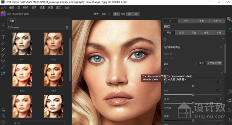Screen dimensions: 232x125
Task: Open the 照片 menu
Action: [26, 8]
